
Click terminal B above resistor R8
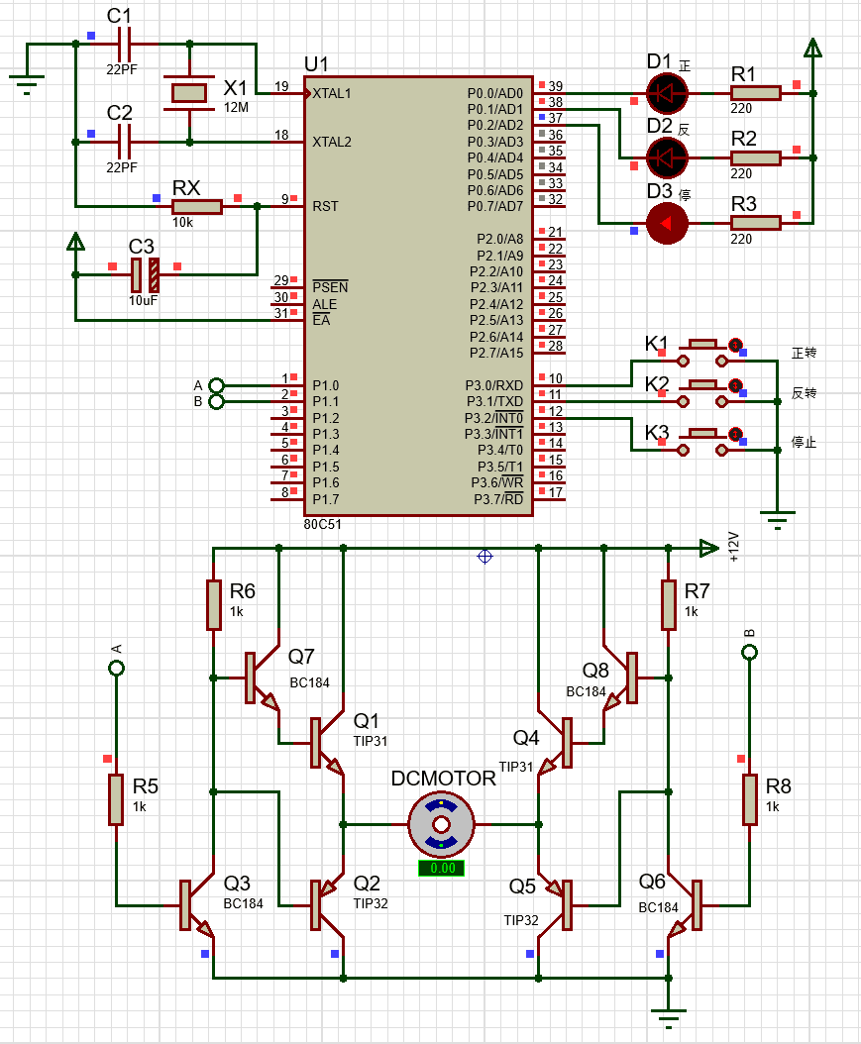pyautogui.click(x=750, y=652)
